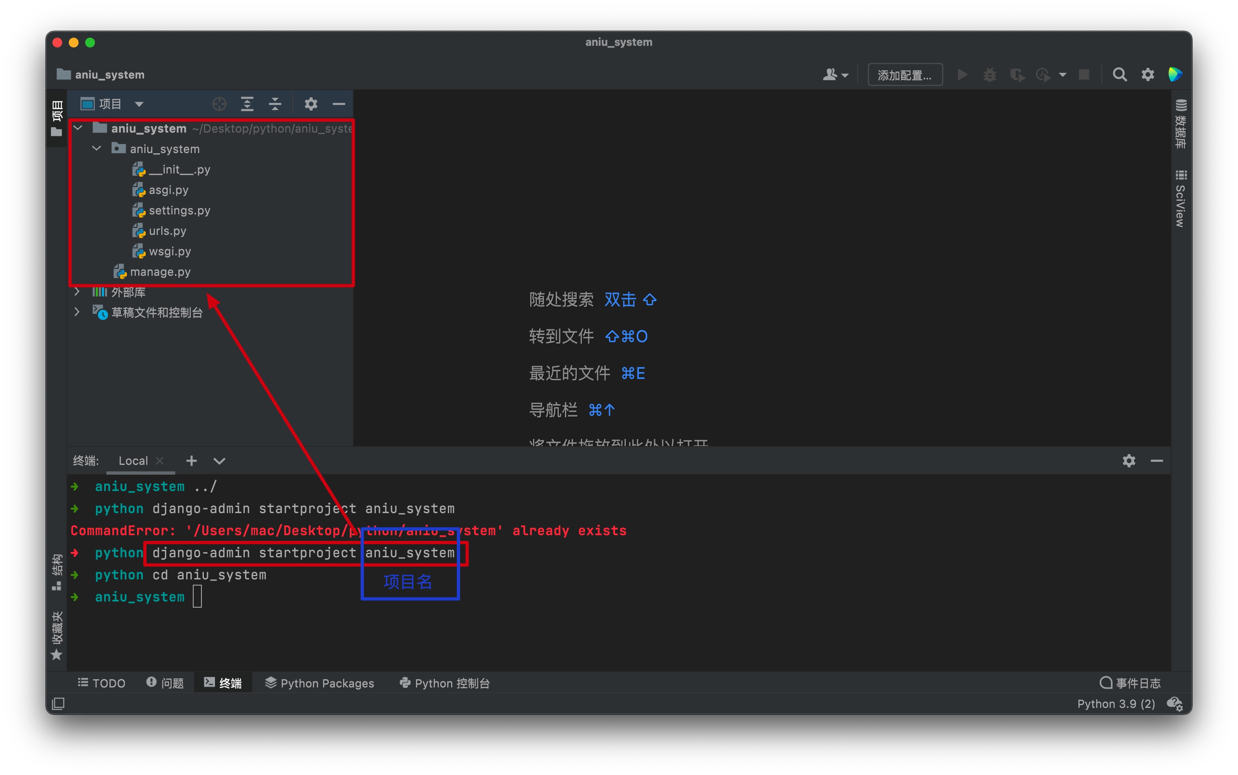Toggle the SciView side tool window
Image resolution: width=1238 pixels, height=775 pixels.
(1181, 199)
